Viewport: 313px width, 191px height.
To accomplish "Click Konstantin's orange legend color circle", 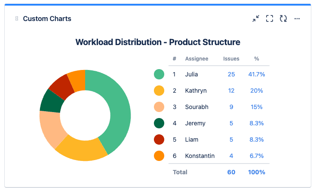I will pos(159,156).
